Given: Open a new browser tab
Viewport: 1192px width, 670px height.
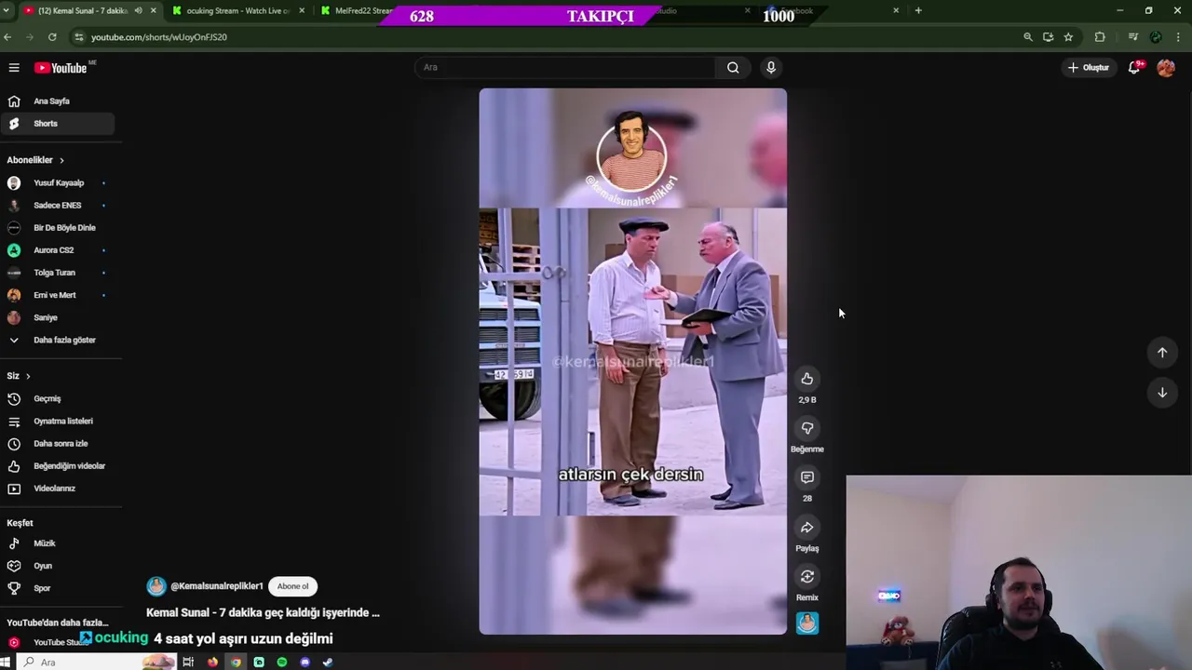Looking at the screenshot, I should tap(918, 11).
